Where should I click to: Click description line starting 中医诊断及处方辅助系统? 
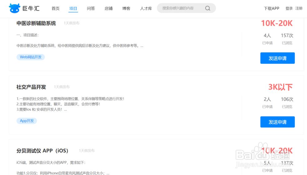coord(80,46)
